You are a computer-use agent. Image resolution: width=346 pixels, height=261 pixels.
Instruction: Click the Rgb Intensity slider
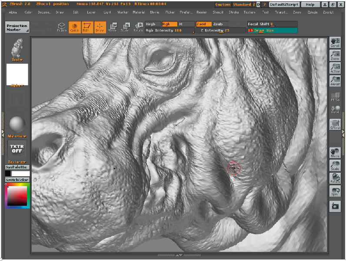pos(170,30)
